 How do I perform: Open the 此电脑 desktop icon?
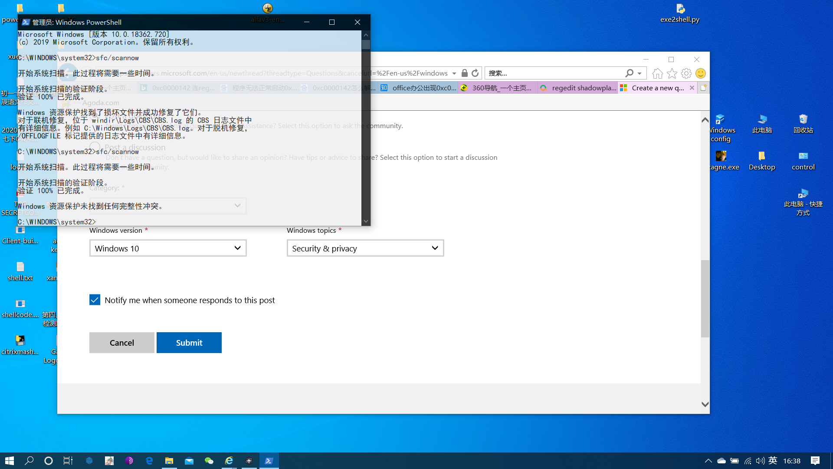coord(762,124)
